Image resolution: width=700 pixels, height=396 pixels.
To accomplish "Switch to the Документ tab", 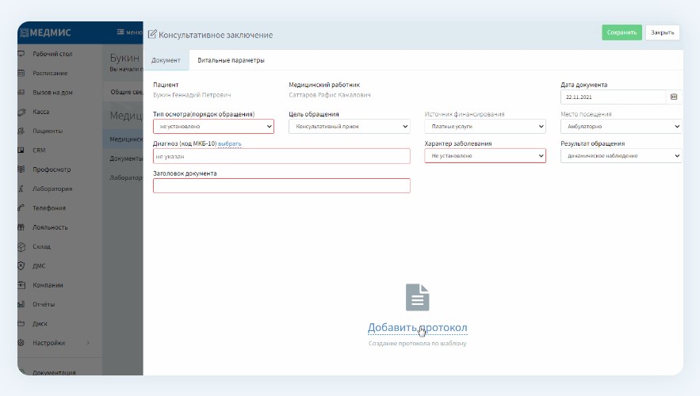I will (x=166, y=60).
